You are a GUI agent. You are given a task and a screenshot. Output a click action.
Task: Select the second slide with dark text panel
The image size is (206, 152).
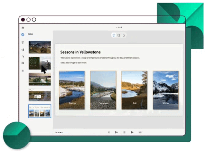click(x=40, y=63)
